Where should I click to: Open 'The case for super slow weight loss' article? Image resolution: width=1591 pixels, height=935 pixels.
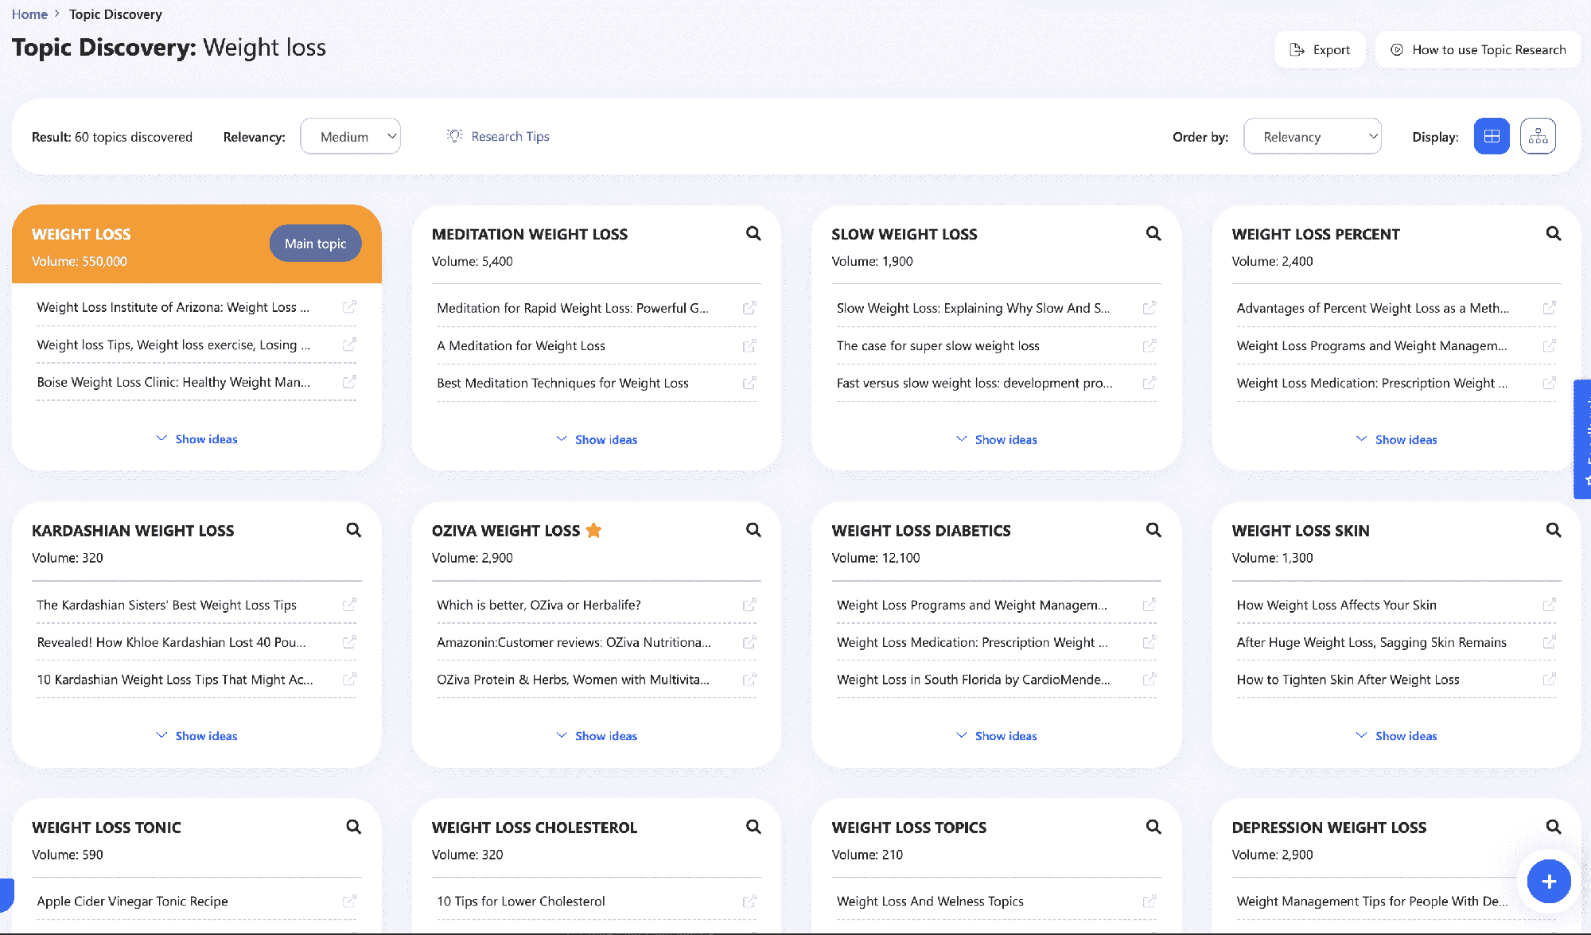(938, 346)
